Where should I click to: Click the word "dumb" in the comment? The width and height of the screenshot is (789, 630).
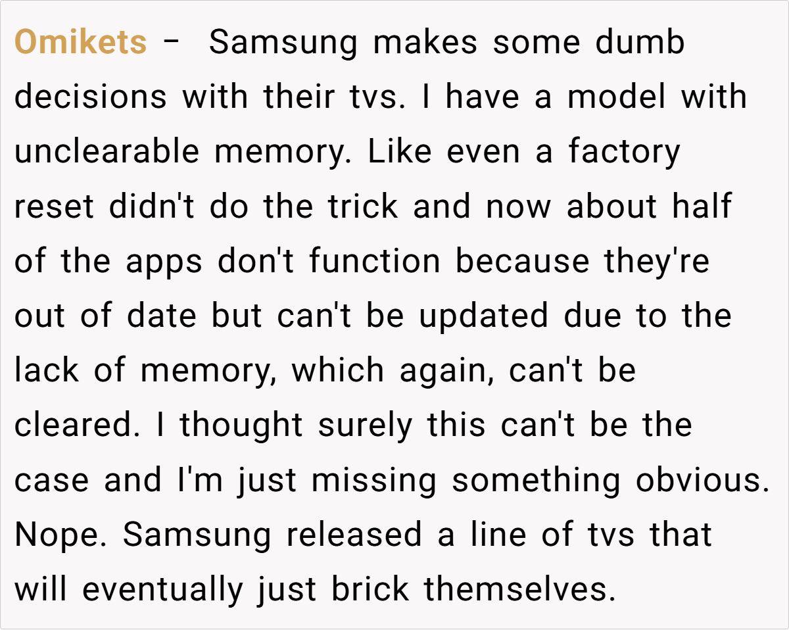[x=640, y=43]
